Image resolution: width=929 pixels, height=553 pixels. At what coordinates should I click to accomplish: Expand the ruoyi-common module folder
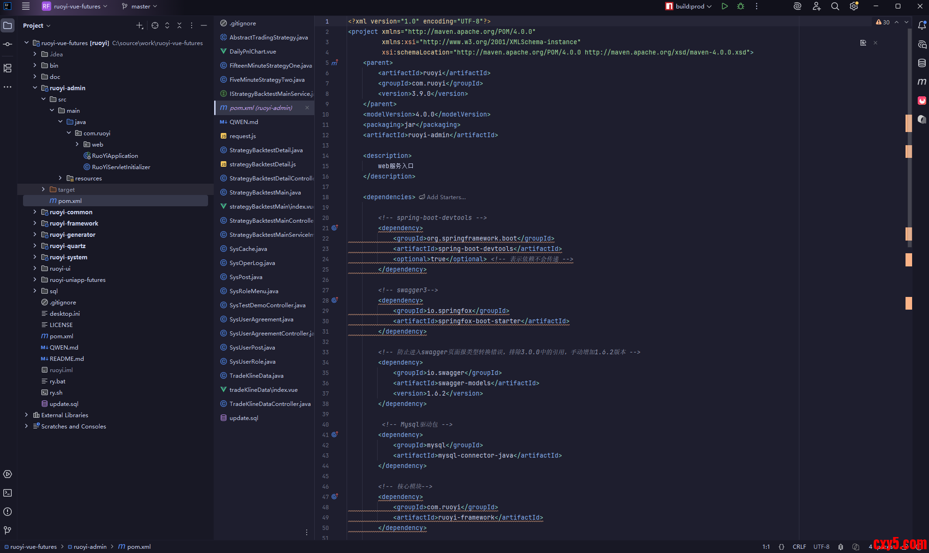coord(35,212)
